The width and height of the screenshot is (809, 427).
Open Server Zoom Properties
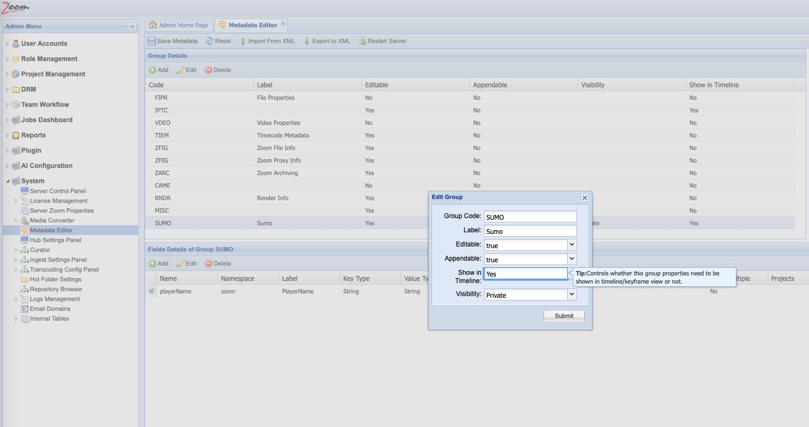(x=62, y=211)
